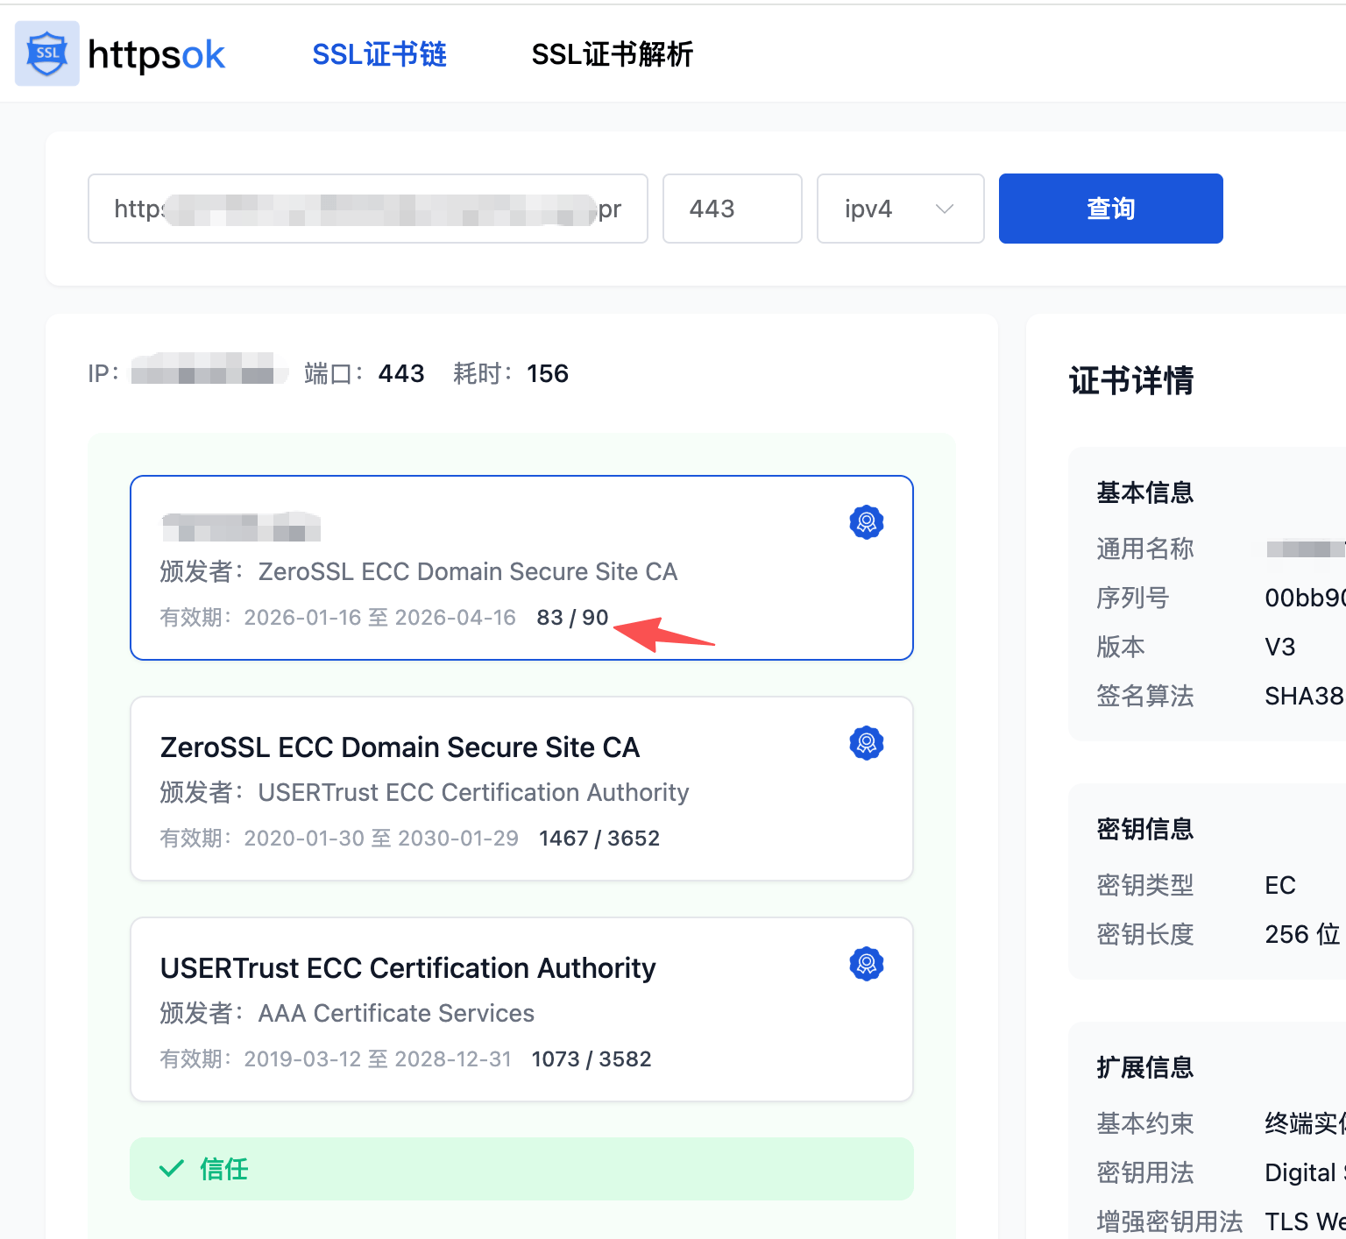Click the badge icon on USERTrust ECC card
Image resolution: width=1346 pixels, height=1239 pixels.
(x=866, y=964)
